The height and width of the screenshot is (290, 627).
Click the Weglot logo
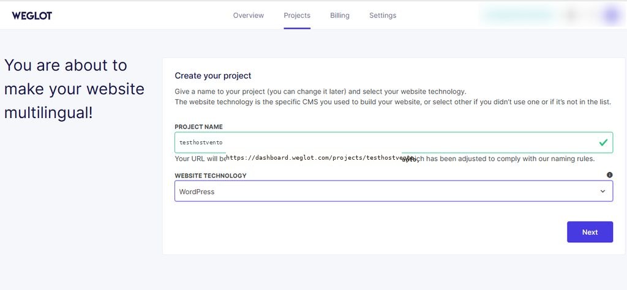(32, 15)
